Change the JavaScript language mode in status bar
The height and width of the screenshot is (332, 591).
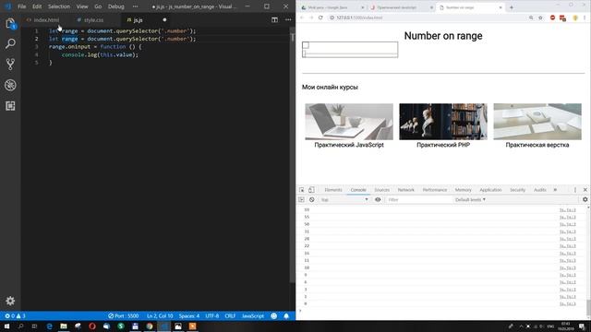[x=252, y=315]
